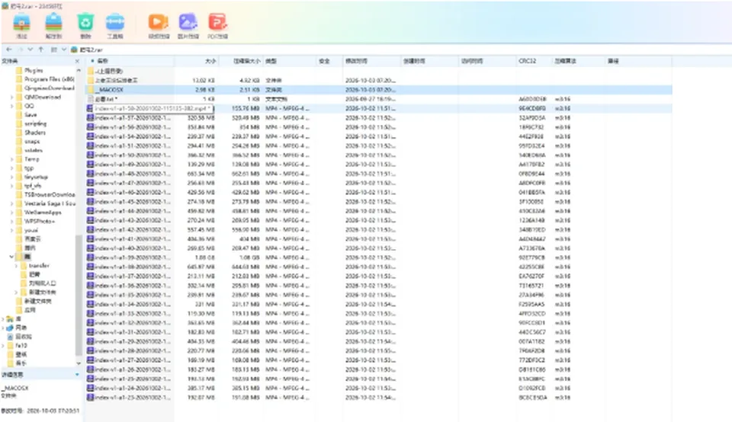
Task: Expand the Temp tree folder
Action: tap(11, 159)
